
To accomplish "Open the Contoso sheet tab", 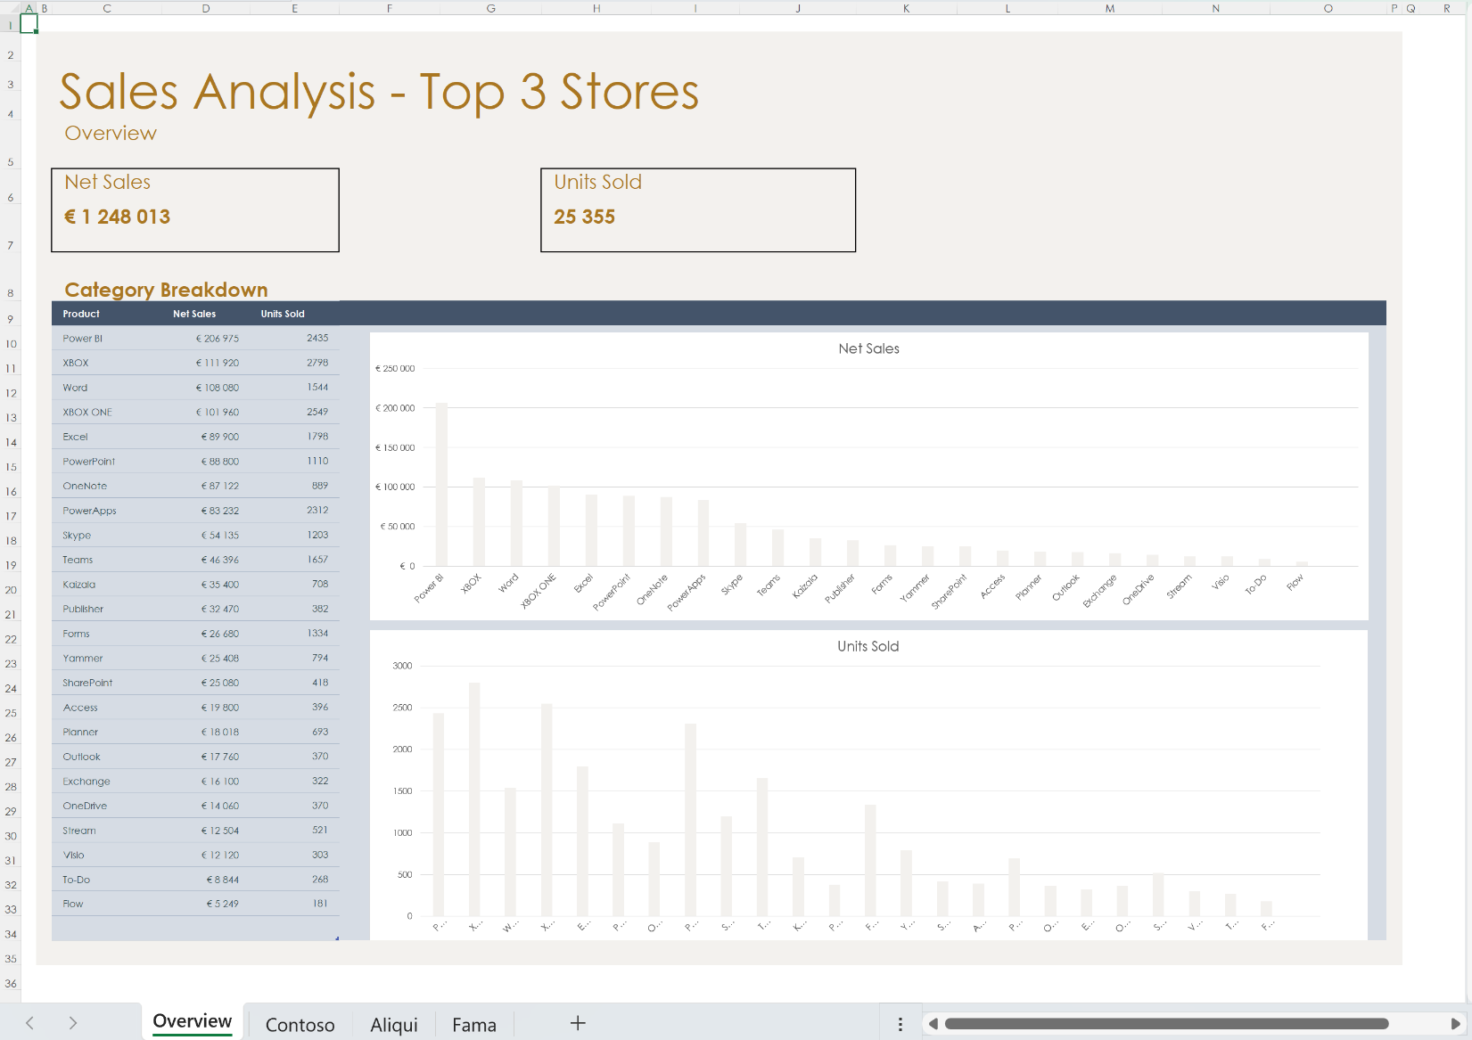I will (x=300, y=1025).
